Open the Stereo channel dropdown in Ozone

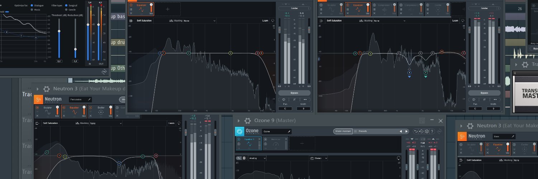[x=318, y=158]
